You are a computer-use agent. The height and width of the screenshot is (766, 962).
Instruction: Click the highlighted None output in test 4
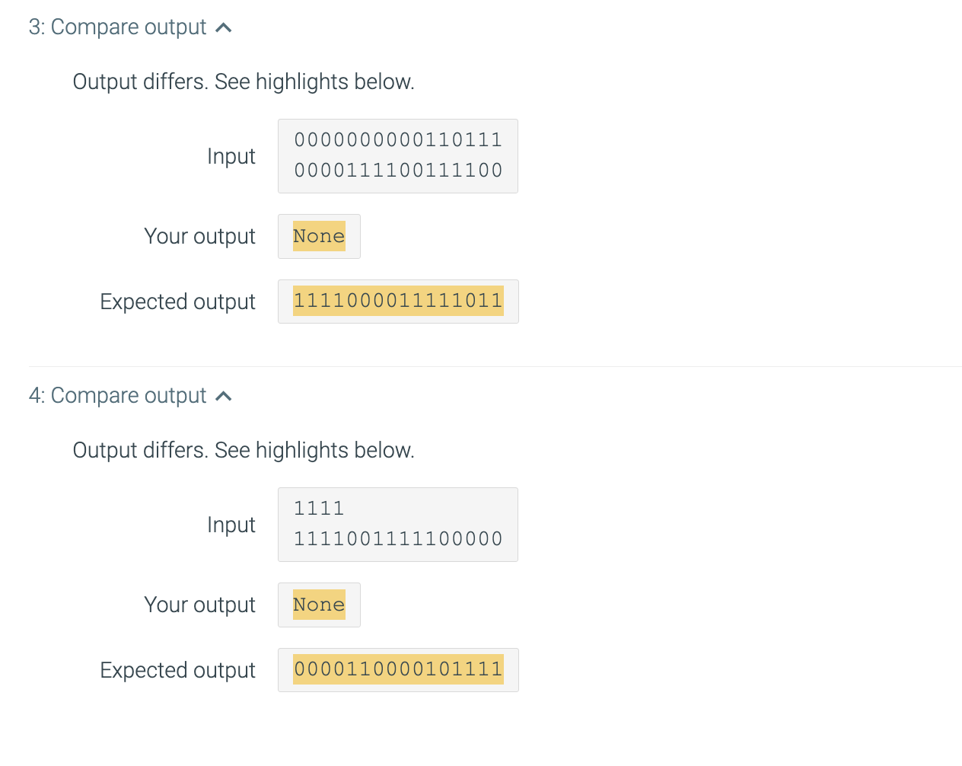tap(319, 605)
